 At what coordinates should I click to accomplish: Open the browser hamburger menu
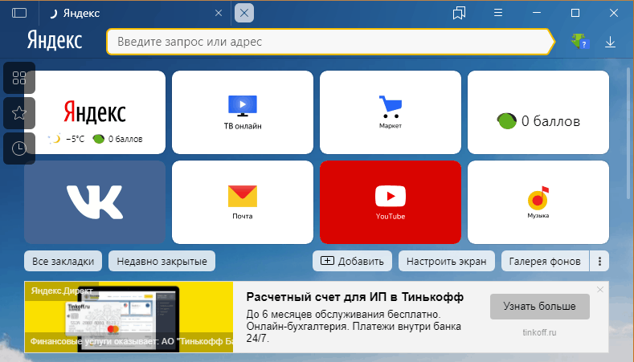(x=498, y=13)
